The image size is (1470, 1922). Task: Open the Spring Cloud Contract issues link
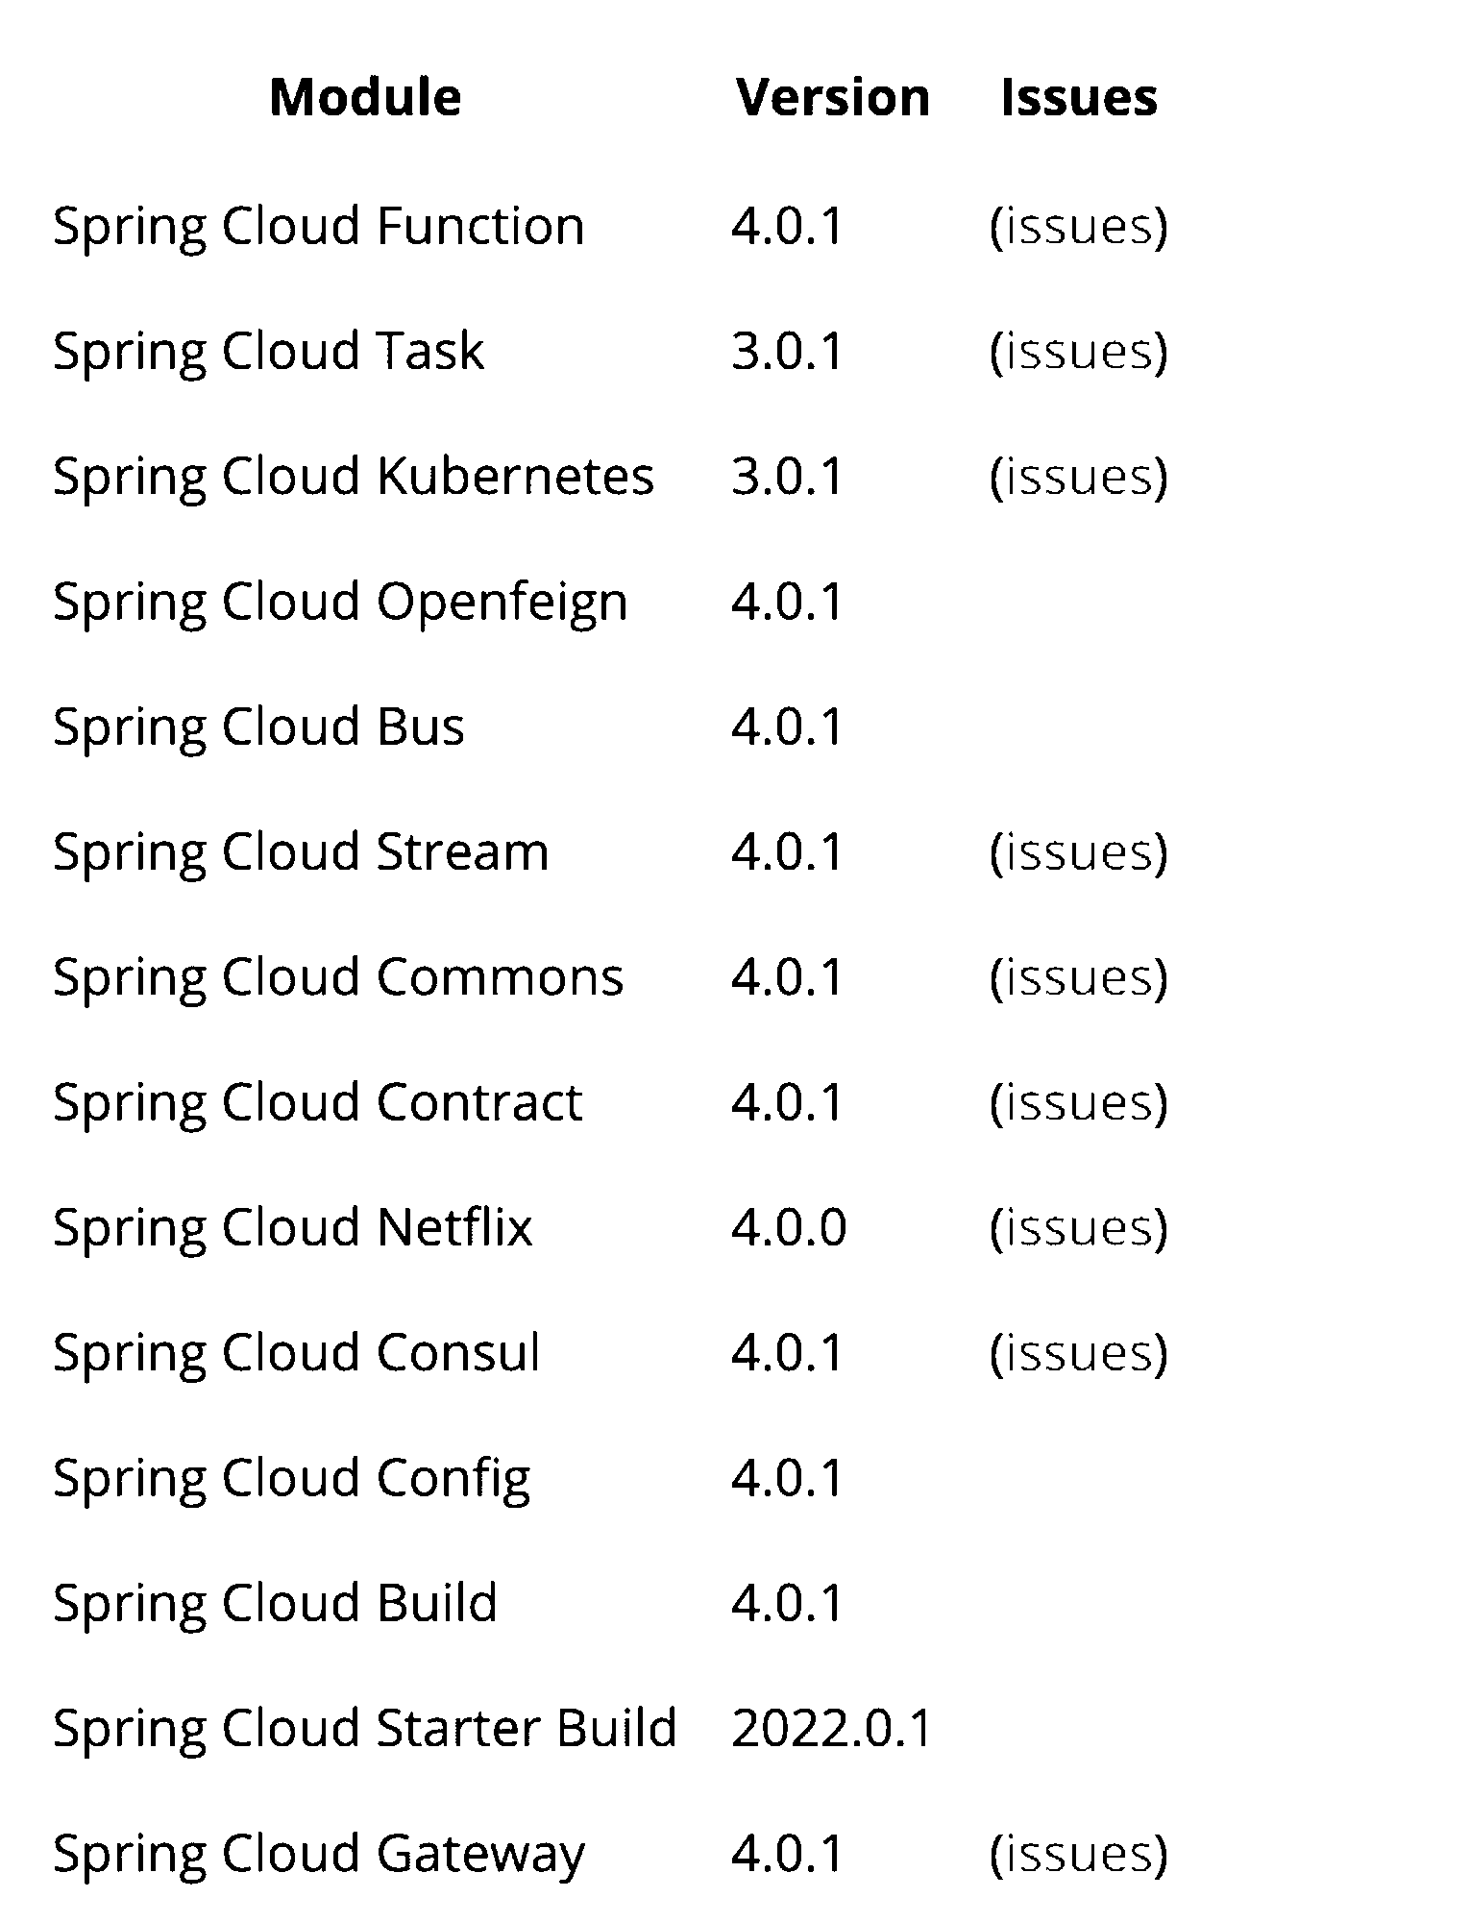[1079, 1102]
